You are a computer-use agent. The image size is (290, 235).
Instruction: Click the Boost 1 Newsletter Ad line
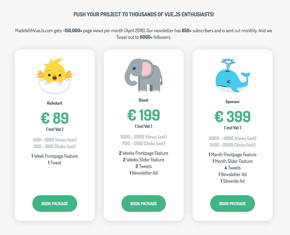144,173
